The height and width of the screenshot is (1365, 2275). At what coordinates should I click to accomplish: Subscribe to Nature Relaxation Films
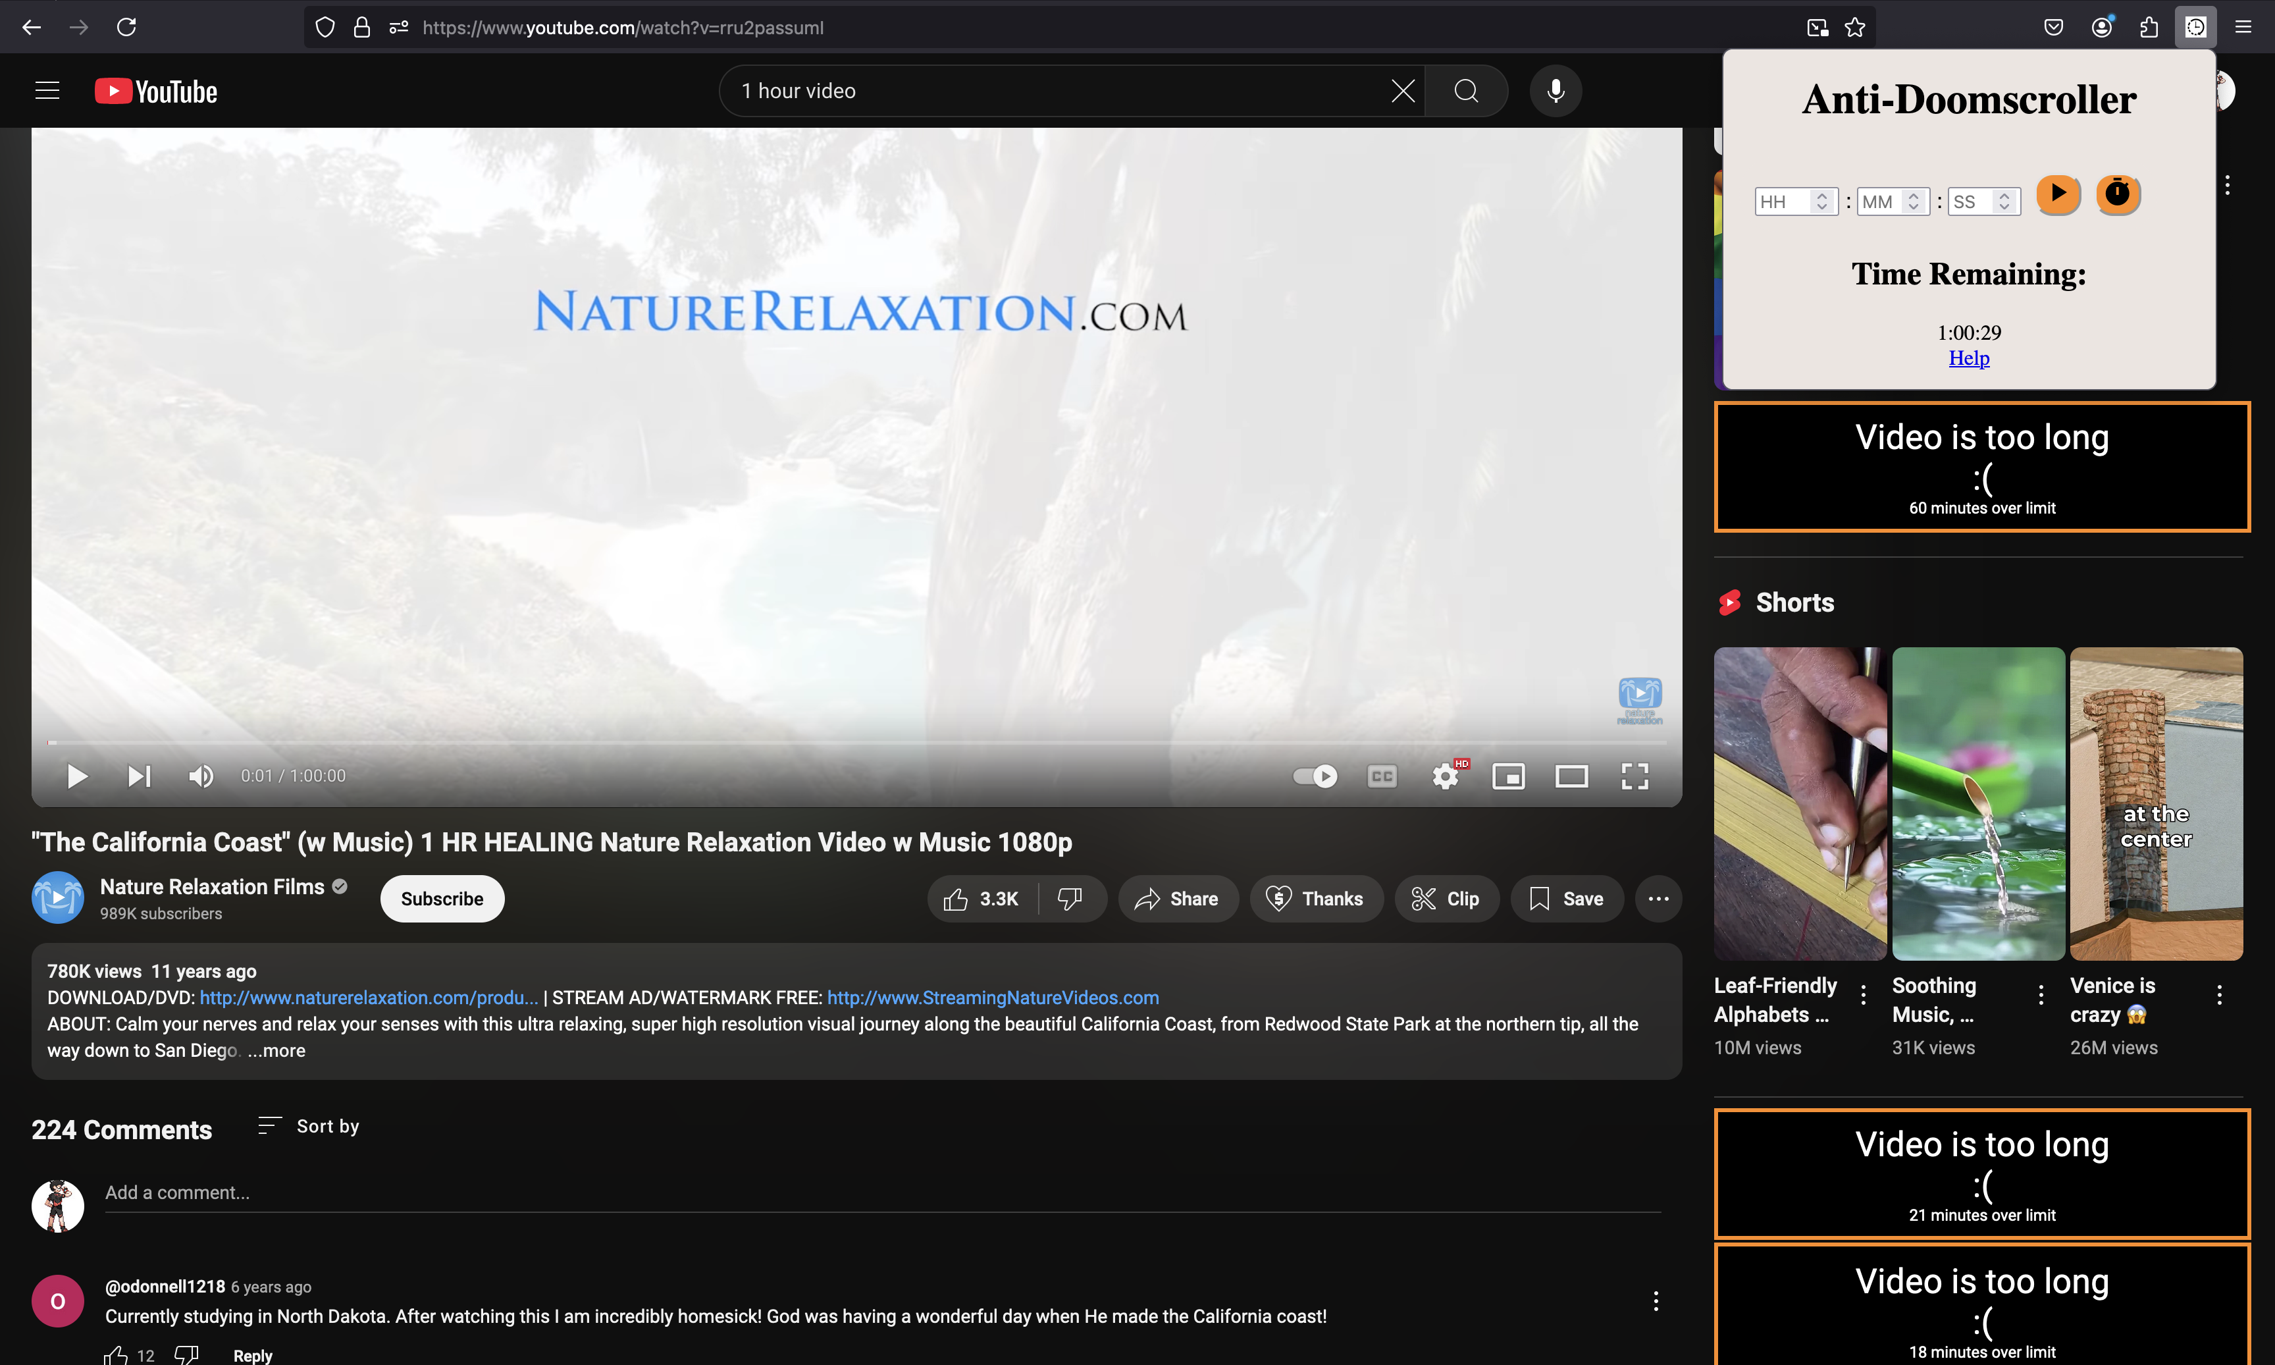tap(442, 899)
